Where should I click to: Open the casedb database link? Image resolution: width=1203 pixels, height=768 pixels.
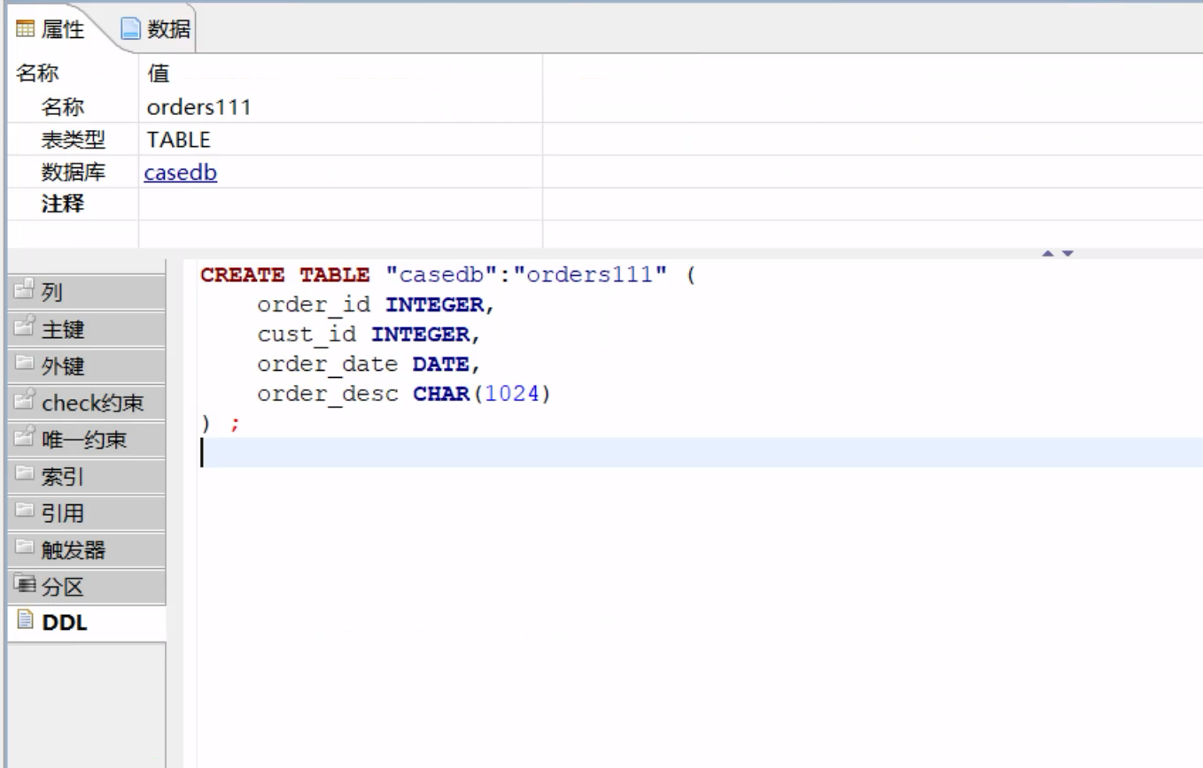tap(181, 173)
